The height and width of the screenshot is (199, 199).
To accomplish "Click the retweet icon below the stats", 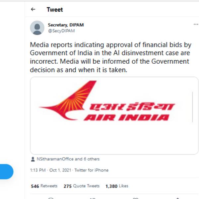I will pos(93,198).
